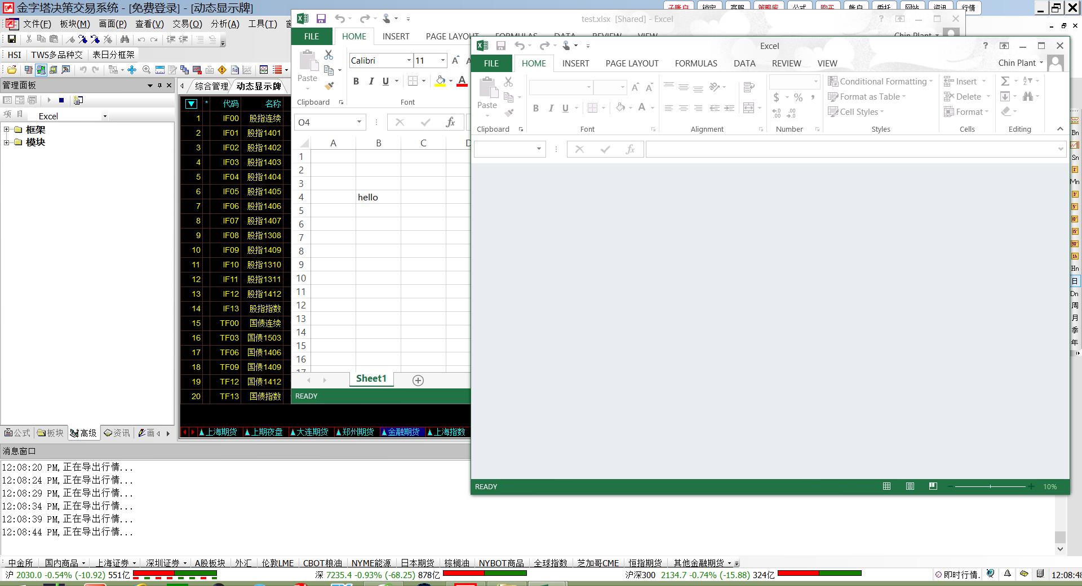1082x586 pixels.
Task: Click the Insert Function fx in test.xlsx
Action: click(x=450, y=122)
